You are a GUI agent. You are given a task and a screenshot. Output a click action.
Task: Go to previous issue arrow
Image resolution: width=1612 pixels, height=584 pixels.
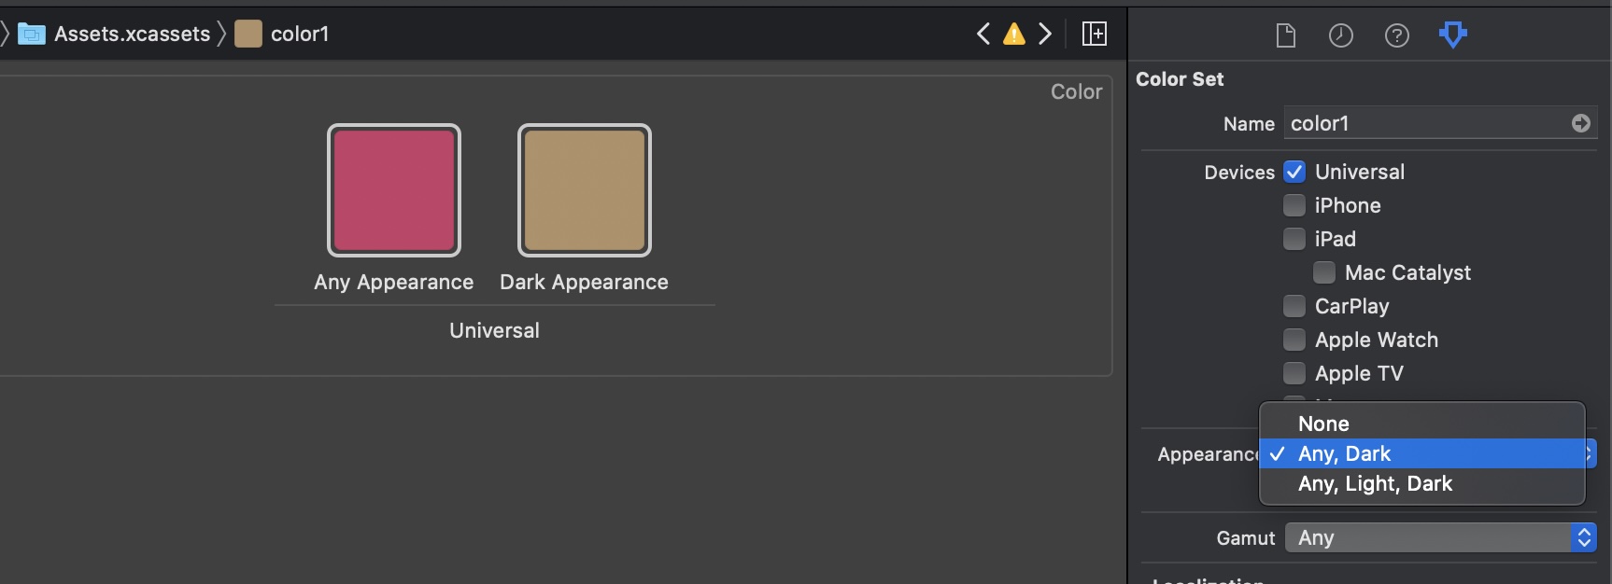(983, 35)
